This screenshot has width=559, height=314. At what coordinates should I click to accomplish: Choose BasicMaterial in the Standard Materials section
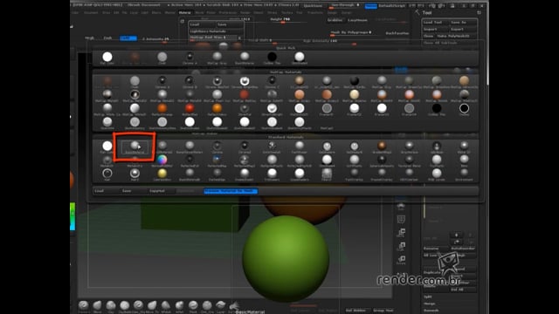135,147
